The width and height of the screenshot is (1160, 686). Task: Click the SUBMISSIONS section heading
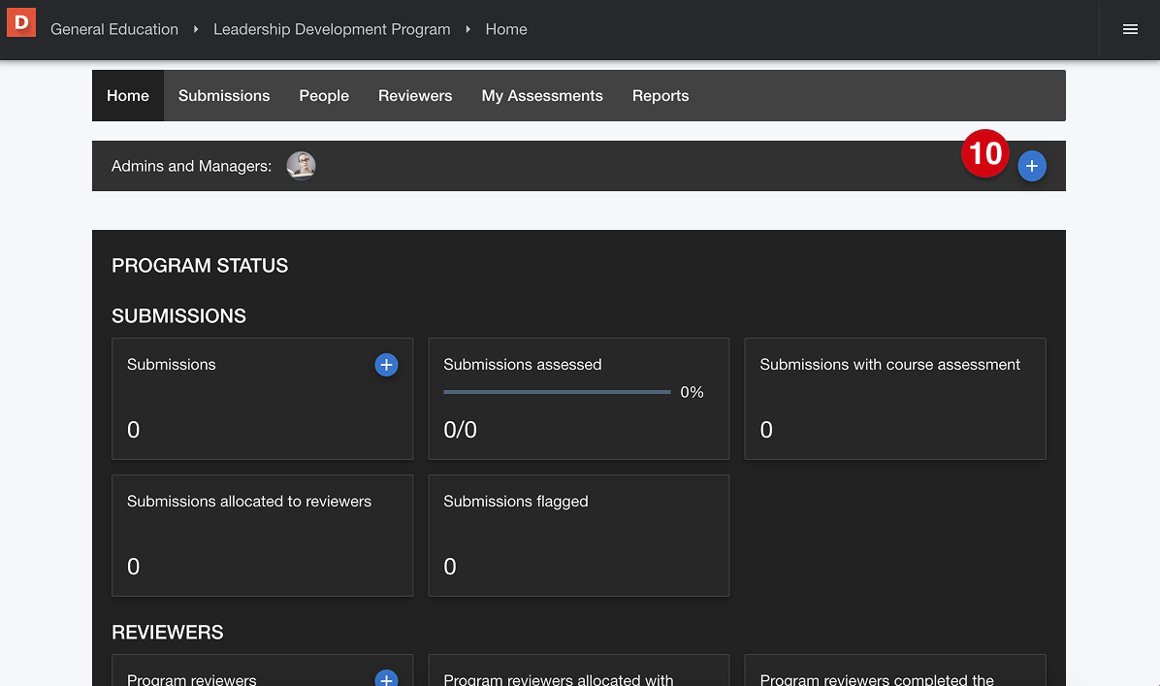179,316
